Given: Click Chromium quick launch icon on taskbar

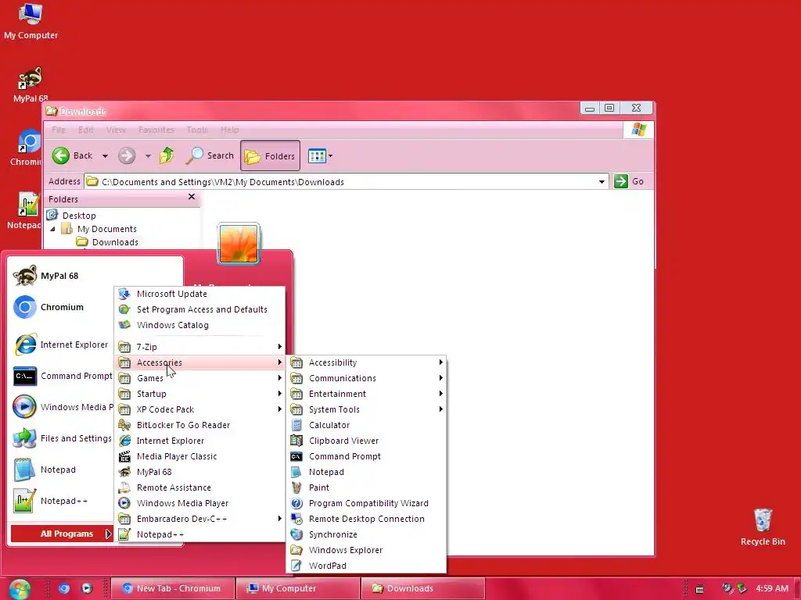Looking at the screenshot, I should point(64,588).
